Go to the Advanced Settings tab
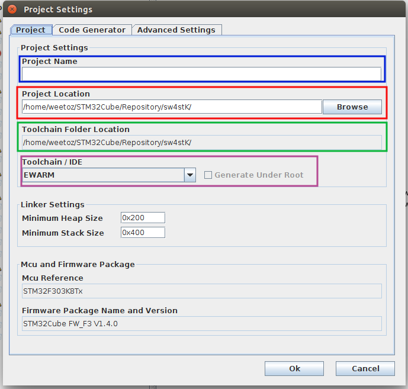This screenshot has width=408, height=389. [176, 30]
